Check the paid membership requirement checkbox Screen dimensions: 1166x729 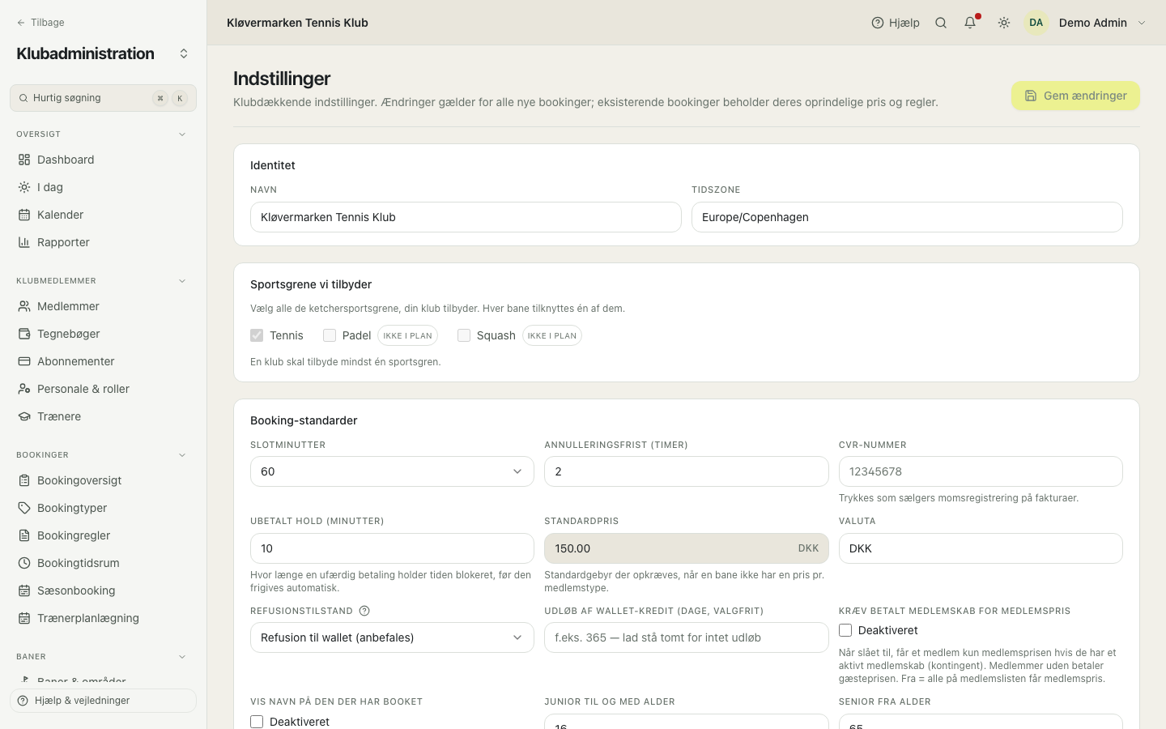point(845,630)
